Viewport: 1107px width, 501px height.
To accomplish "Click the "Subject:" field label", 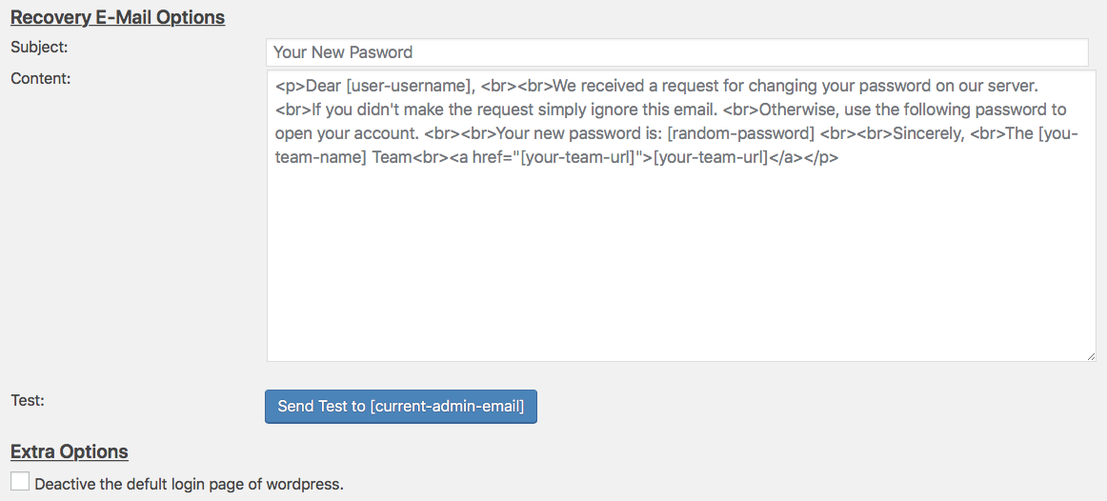I will 39,46.
